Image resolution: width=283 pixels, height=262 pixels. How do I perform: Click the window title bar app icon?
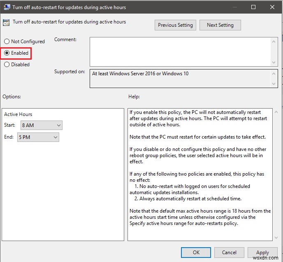click(7, 7)
